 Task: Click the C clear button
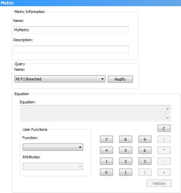[164, 128]
